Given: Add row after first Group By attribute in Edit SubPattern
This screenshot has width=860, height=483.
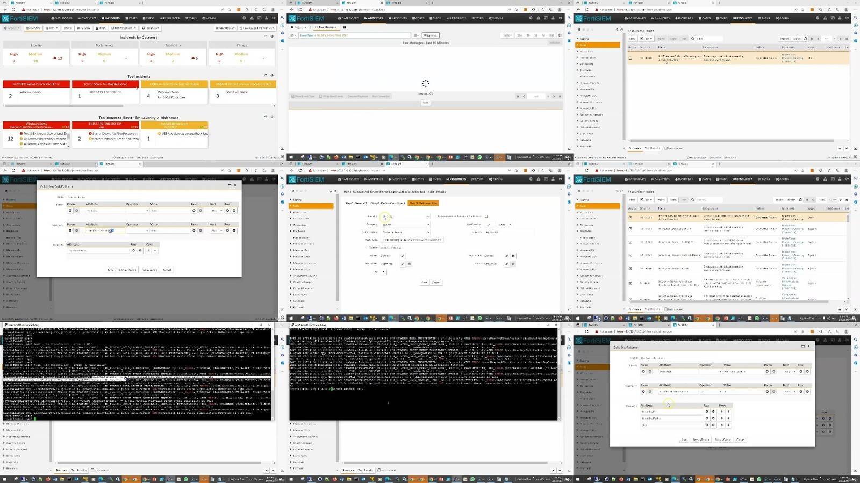Looking at the screenshot, I should (707, 412).
